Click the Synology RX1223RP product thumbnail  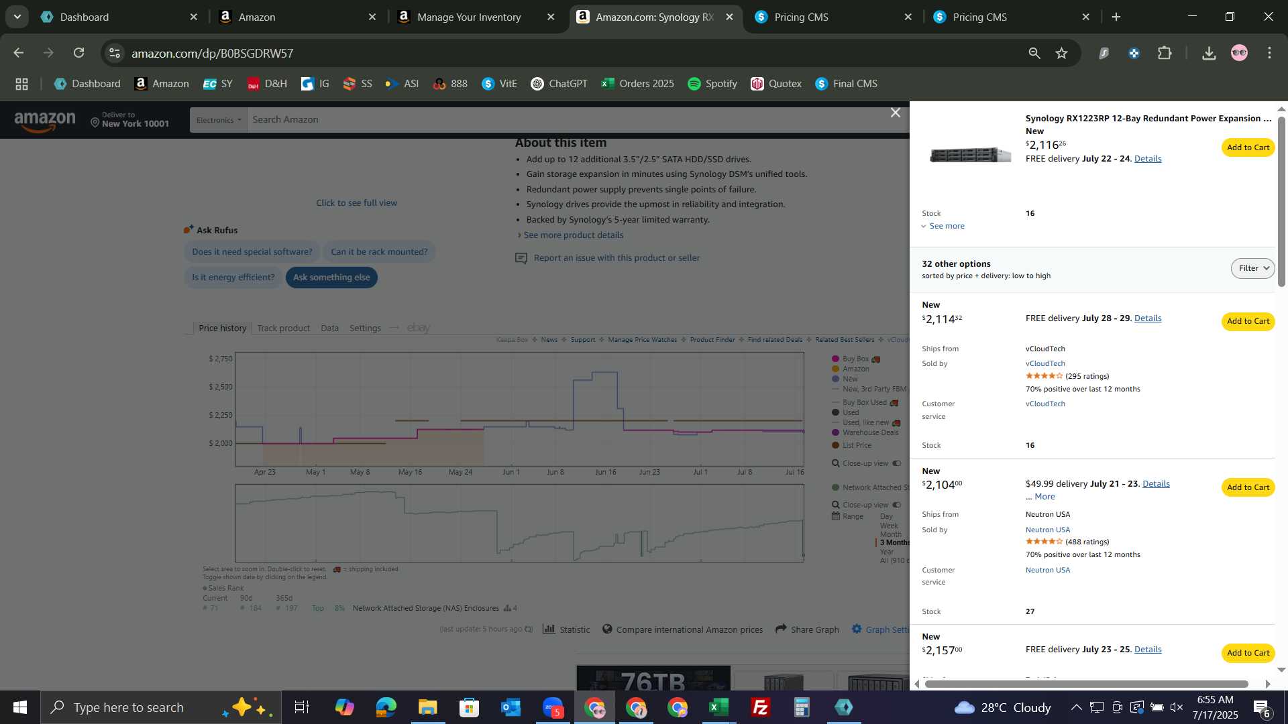pos(970,155)
